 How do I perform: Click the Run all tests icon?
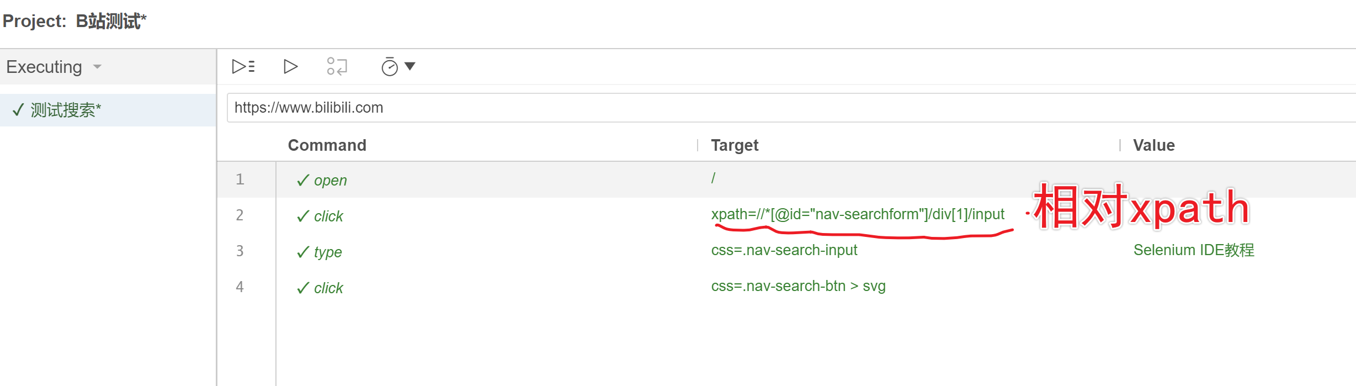(243, 66)
